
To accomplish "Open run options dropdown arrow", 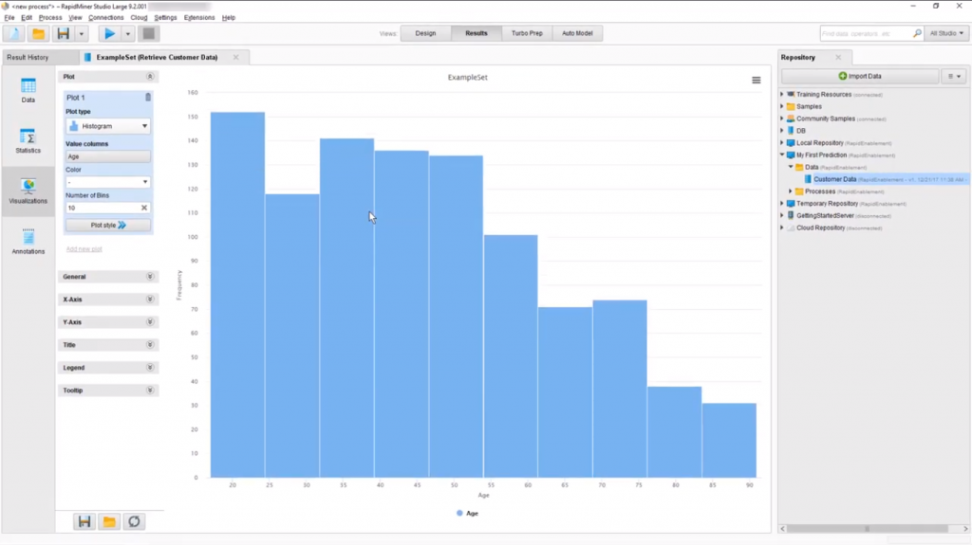I will 128,33.
